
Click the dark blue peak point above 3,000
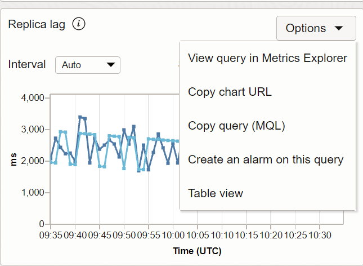pos(80,117)
